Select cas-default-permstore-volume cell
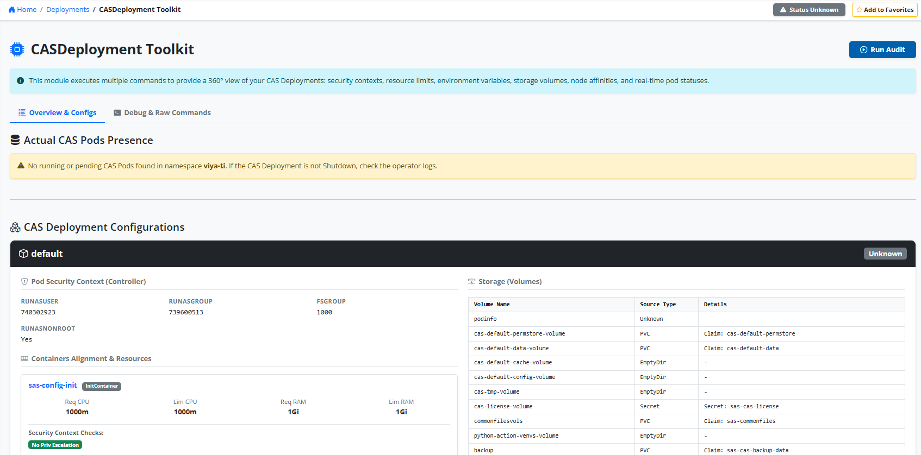 point(551,334)
